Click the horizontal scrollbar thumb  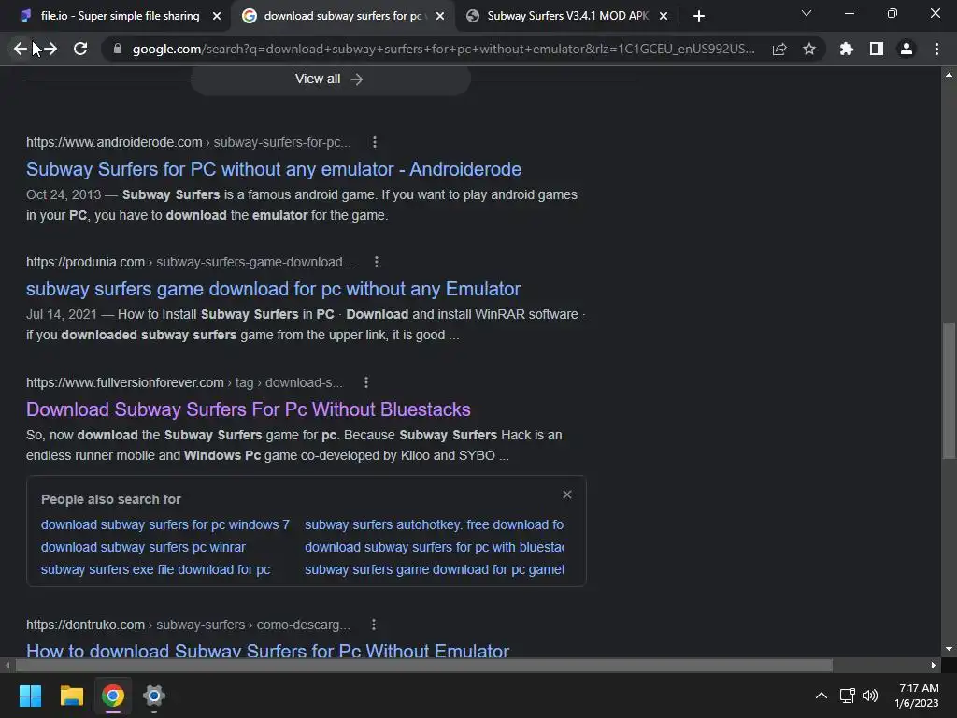[423, 666]
